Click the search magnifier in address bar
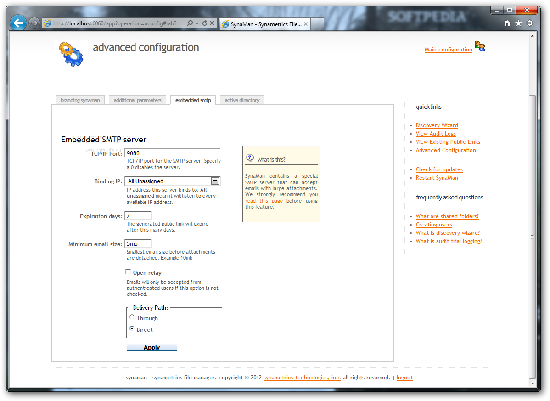 tap(190, 23)
